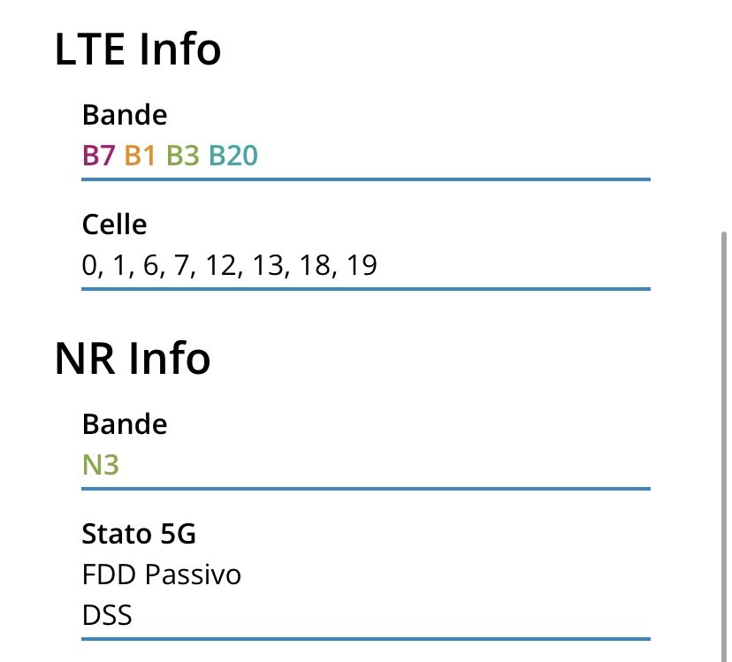The image size is (732, 662).
Task: Select the orange B1 band label
Action: point(140,156)
